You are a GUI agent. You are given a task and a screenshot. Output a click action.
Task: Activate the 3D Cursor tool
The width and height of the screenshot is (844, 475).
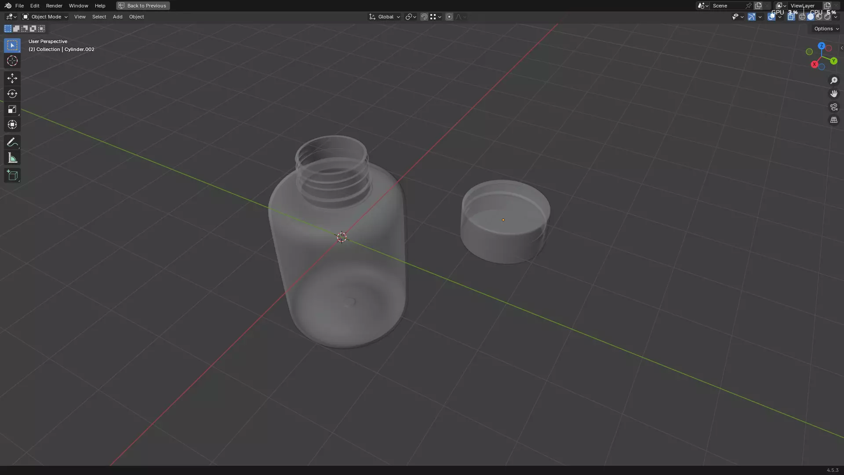[12, 61]
